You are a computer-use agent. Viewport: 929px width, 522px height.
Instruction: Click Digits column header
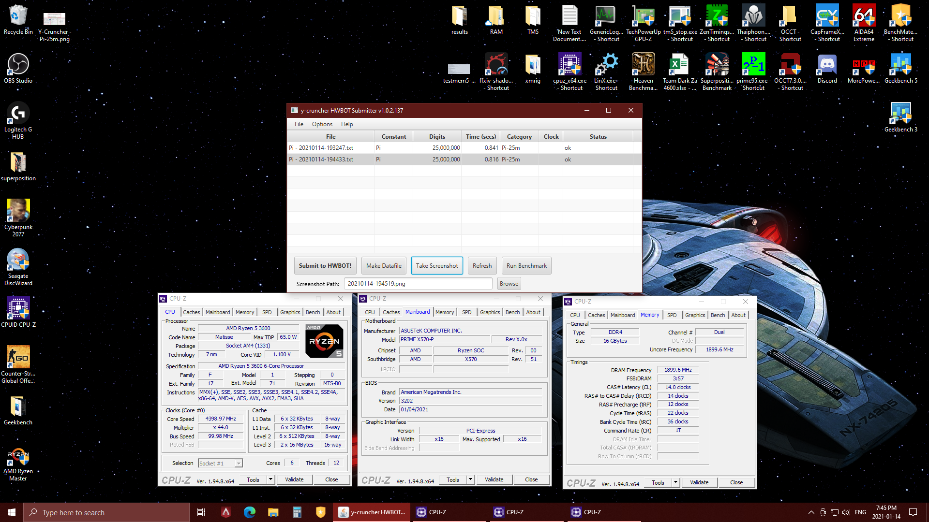(x=437, y=137)
